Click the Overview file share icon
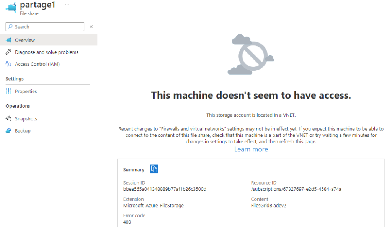The image size is (392, 227). click(9, 40)
